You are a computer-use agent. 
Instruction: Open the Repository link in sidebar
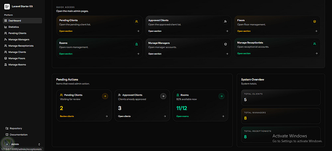pos(16,128)
